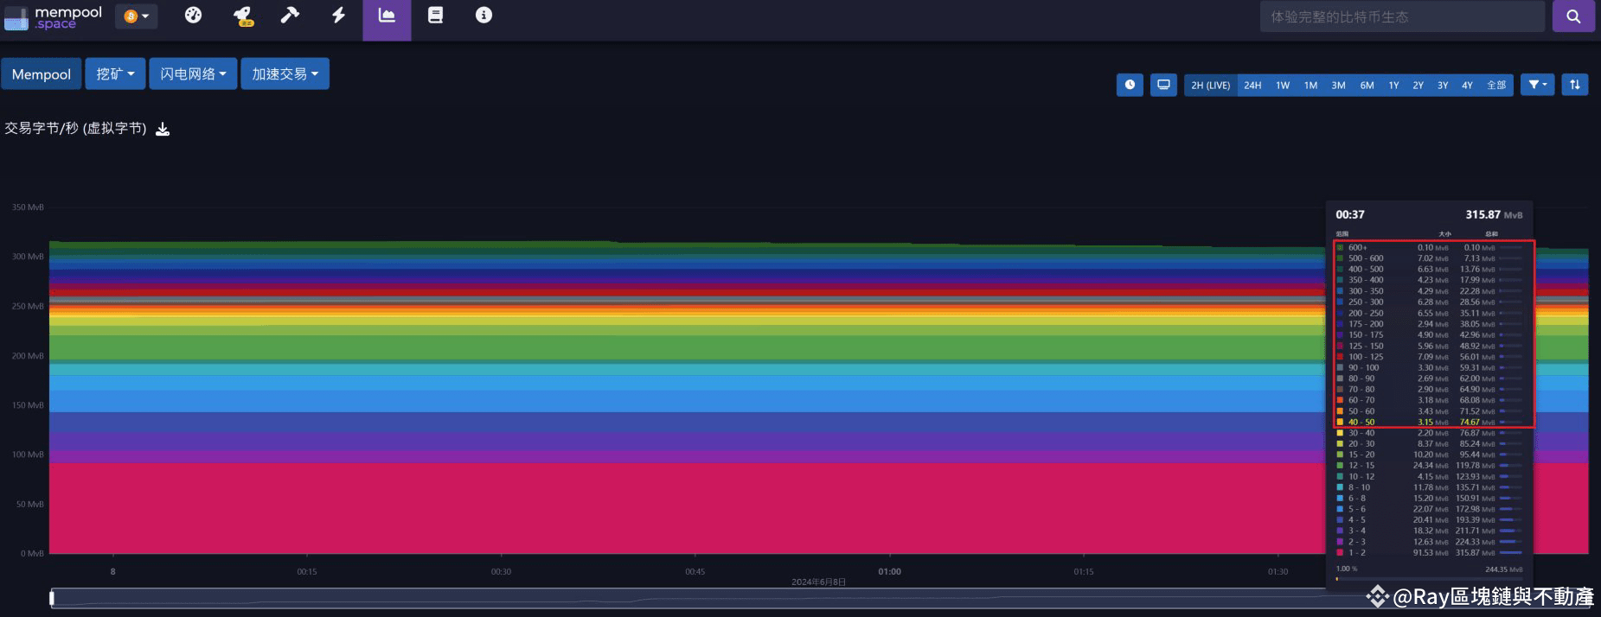
Task: Click the 1 - 2 fee range row
Action: 1431,553
